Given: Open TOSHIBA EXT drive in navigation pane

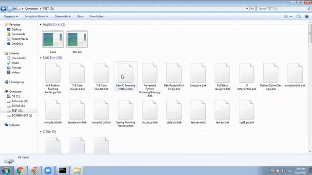Looking at the screenshot, I should click(x=19, y=116).
